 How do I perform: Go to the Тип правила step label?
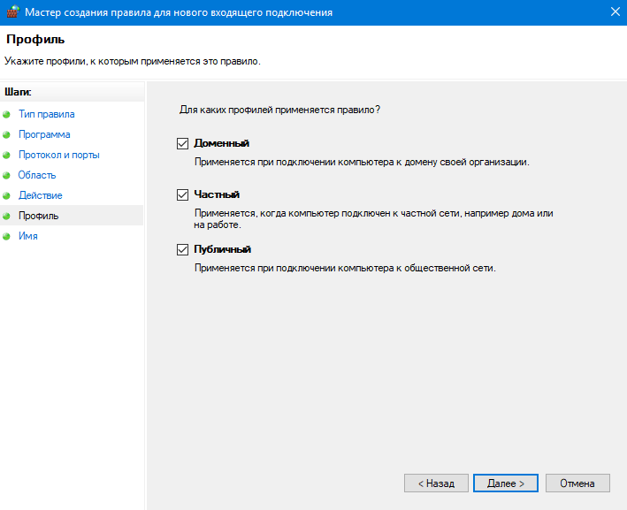point(46,114)
